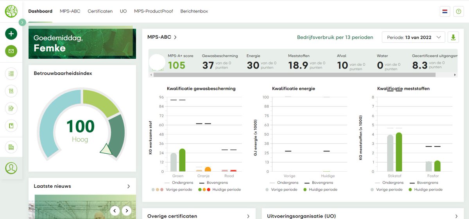Toggle Huidige periode legend in gewasbescherming chart
469x219 pixels.
pos(219,190)
